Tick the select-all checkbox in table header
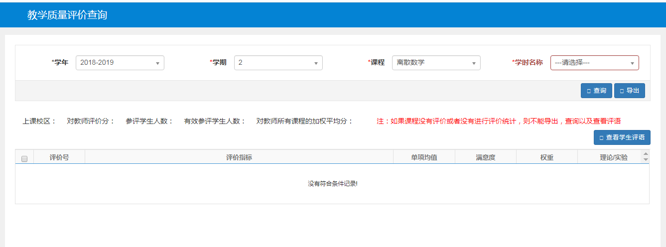The width and height of the screenshot is (666, 247). point(24,158)
